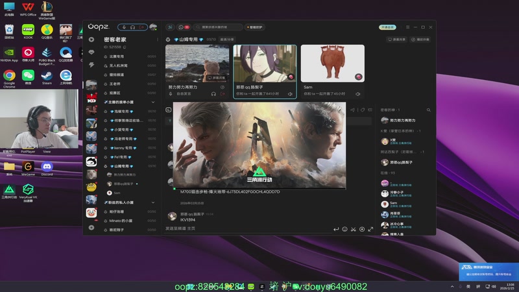Select user Sam under 山姆专用 channel
Screen dimensions: 519x292
117,193
